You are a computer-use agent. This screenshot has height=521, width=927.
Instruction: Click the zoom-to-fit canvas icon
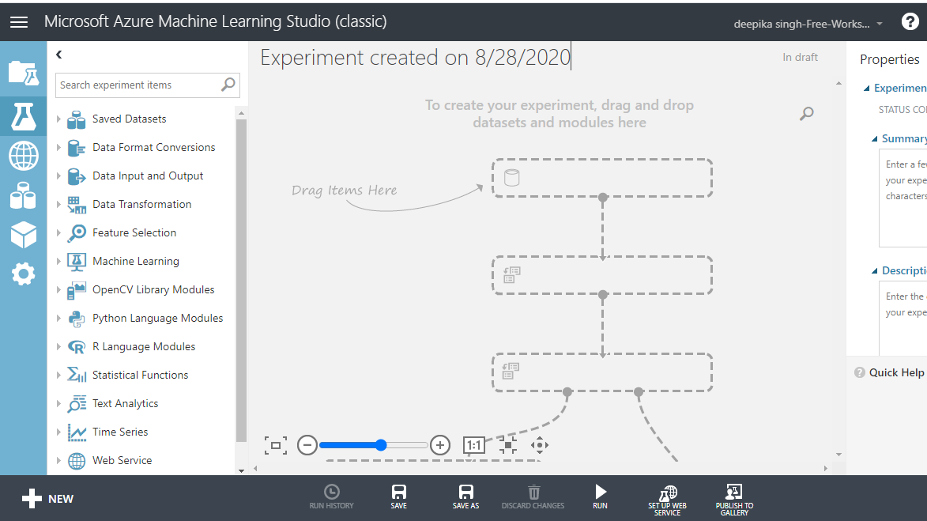[276, 445]
